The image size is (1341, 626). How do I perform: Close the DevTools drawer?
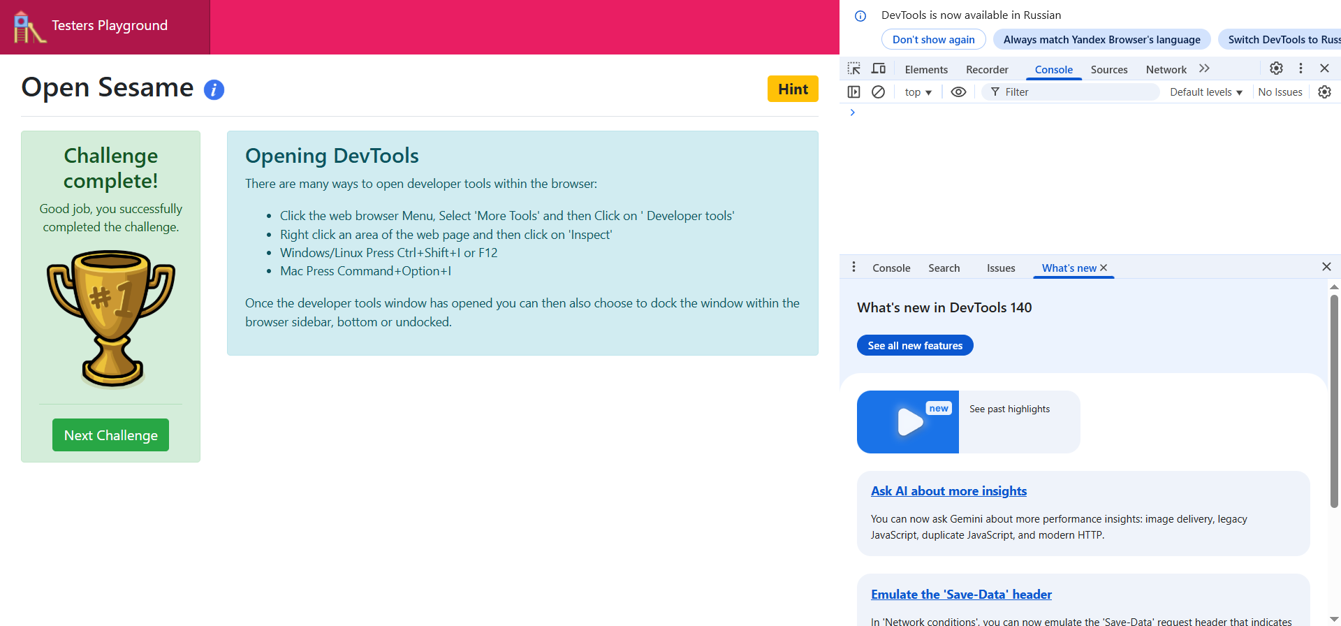(x=1326, y=267)
